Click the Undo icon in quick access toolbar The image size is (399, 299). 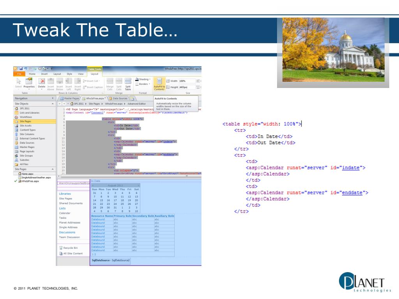(x=25, y=69)
